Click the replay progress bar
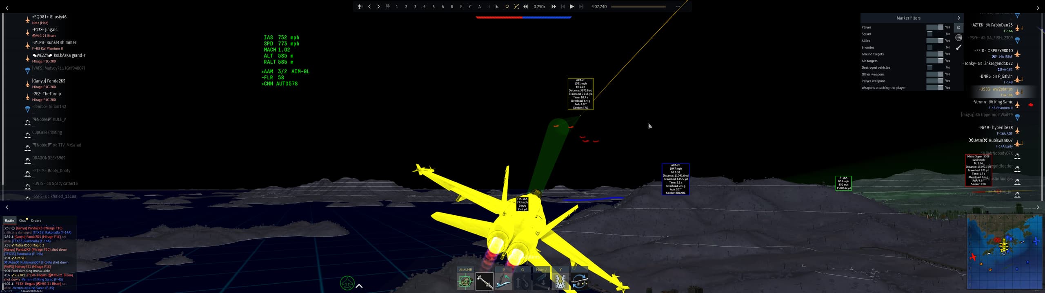 pos(638,7)
